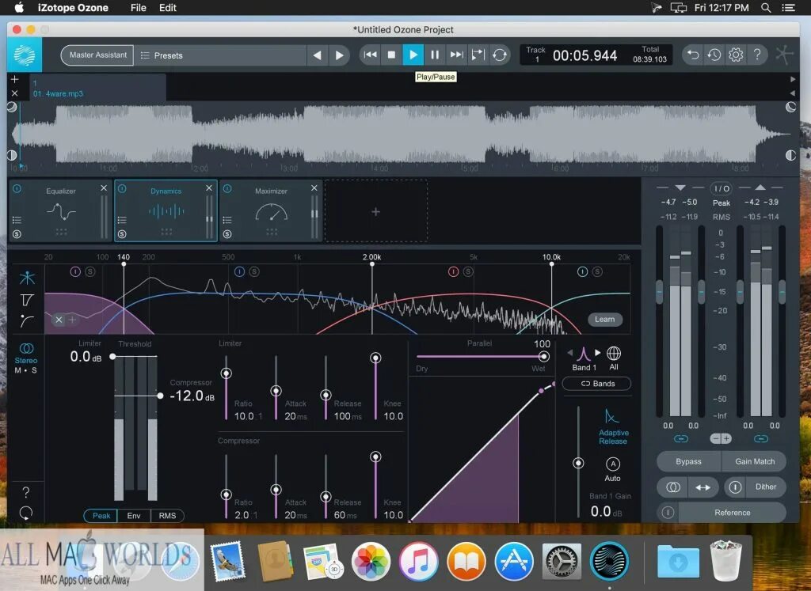This screenshot has width=811, height=591.
Task: Select the threshold view icon
Action: [x=27, y=300]
